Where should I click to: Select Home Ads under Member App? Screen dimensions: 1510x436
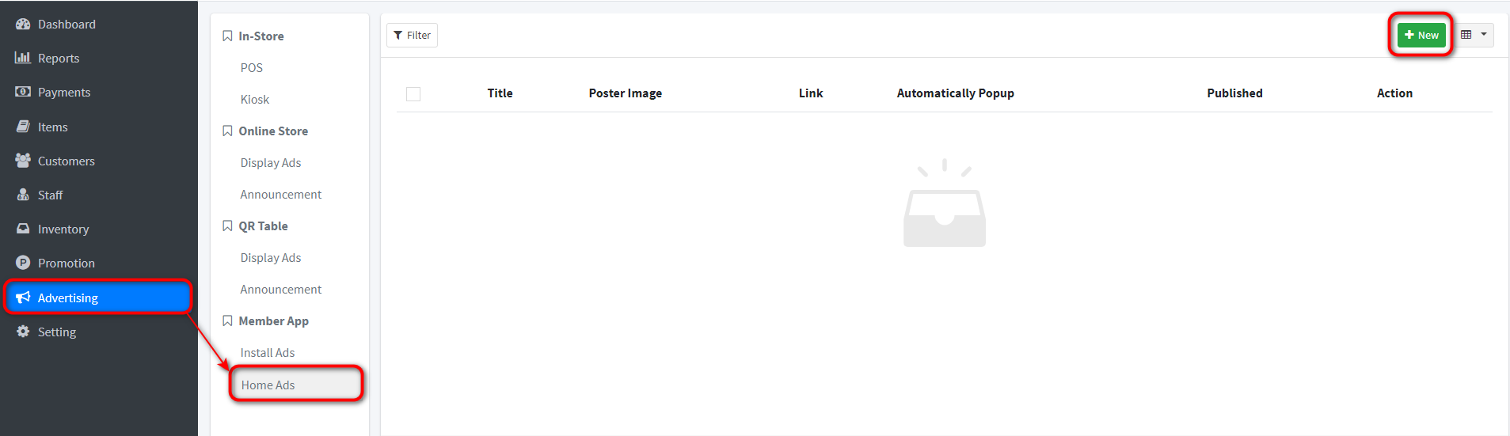296,385
